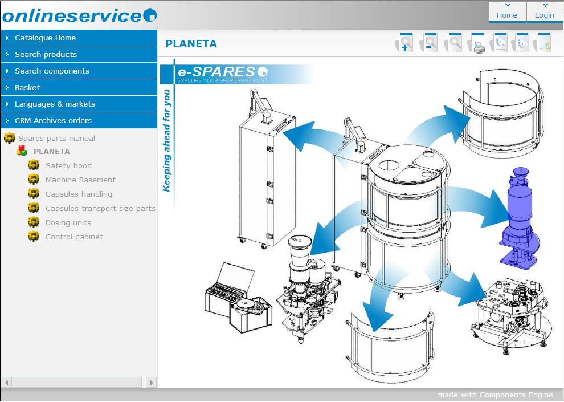Select the operator console drawing
564x402 pixels.
[x=238, y=298]
